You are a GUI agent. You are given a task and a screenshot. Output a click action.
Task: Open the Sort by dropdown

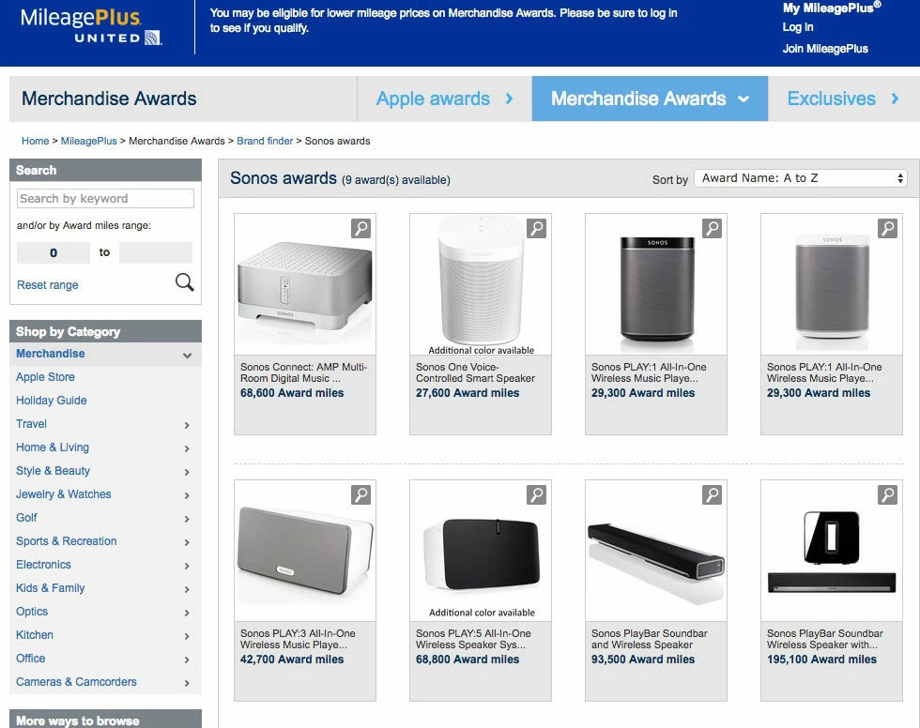pyautogui.click(x=800, y=178)
